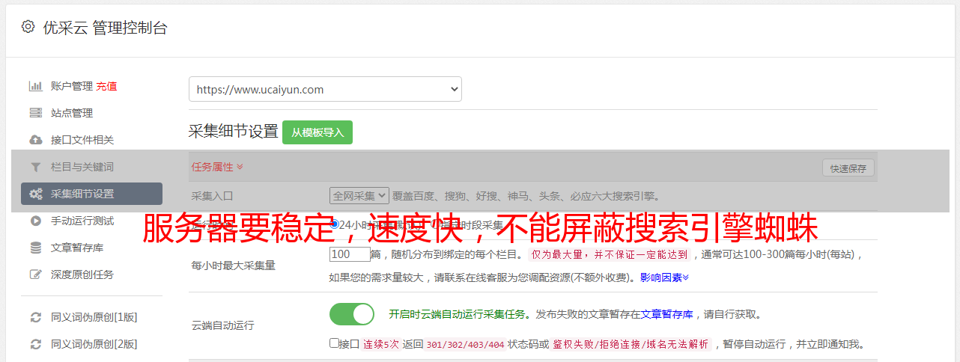Open the 全网采集 dropdown
Screen dimensions: 960x362
point(359,195)
